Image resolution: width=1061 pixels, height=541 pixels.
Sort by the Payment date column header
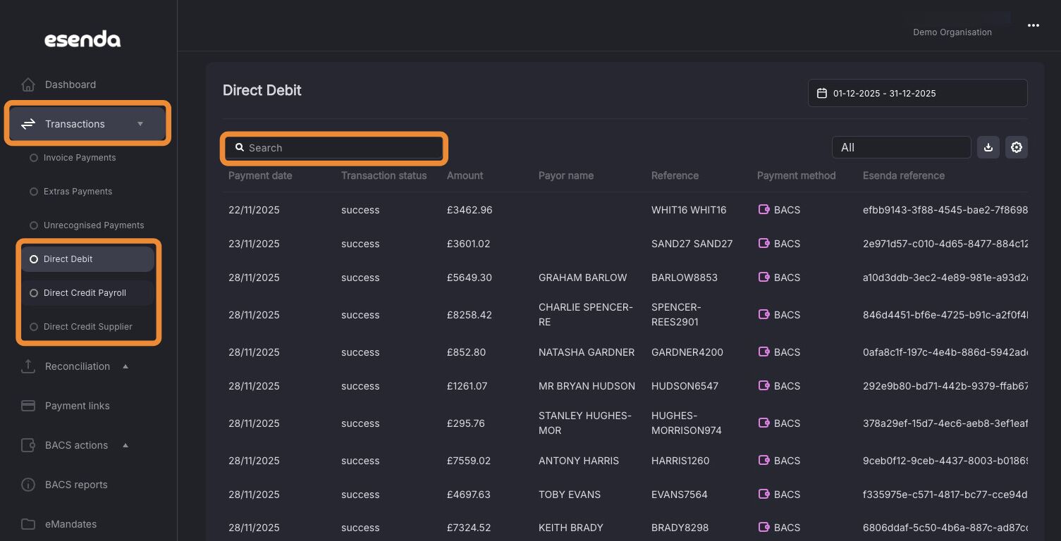260,175
